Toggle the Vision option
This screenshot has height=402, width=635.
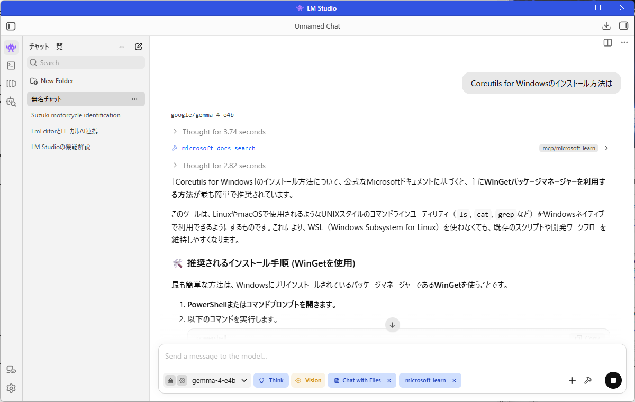[308, 380]
